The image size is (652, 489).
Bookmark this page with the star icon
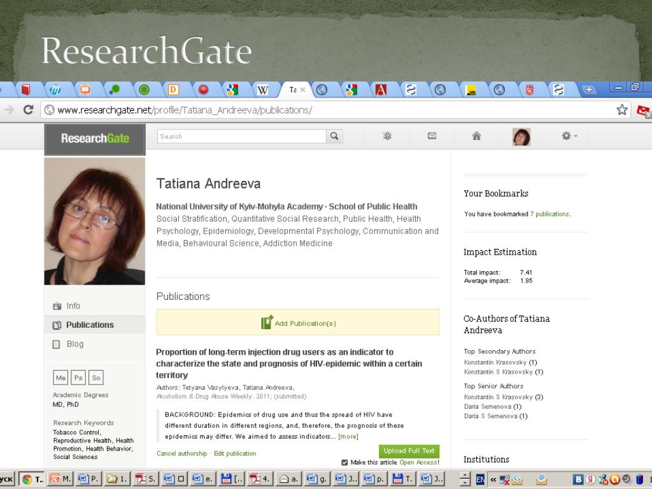(x=621, y=110)
